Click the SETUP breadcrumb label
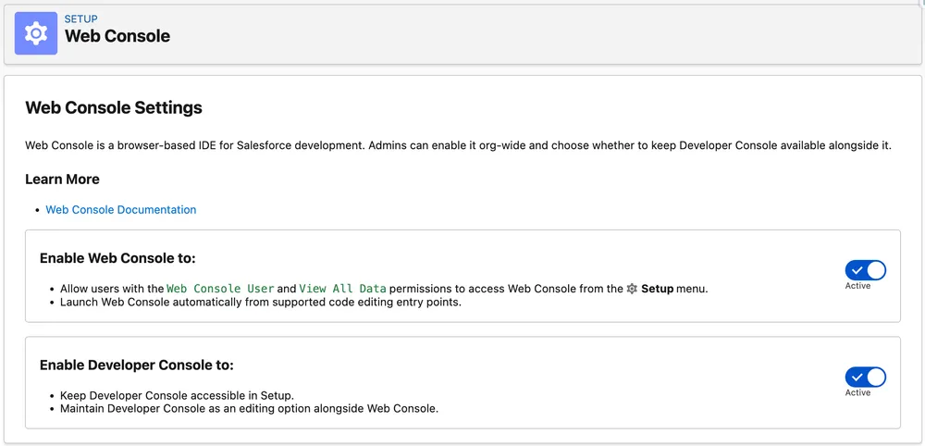 pyautogui.click(x=81, y=19)
